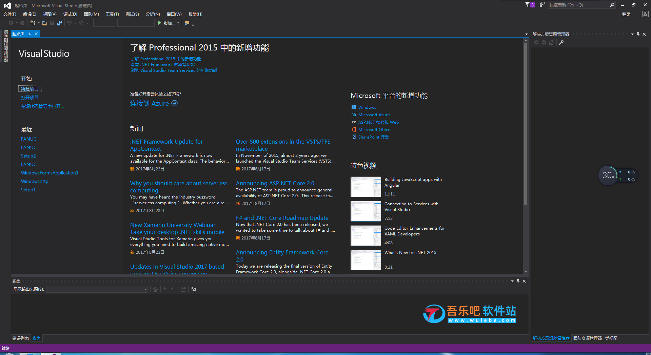Open the 帮助(H) menu
This screenshot has height=355, width=651.
pos(195,14)
